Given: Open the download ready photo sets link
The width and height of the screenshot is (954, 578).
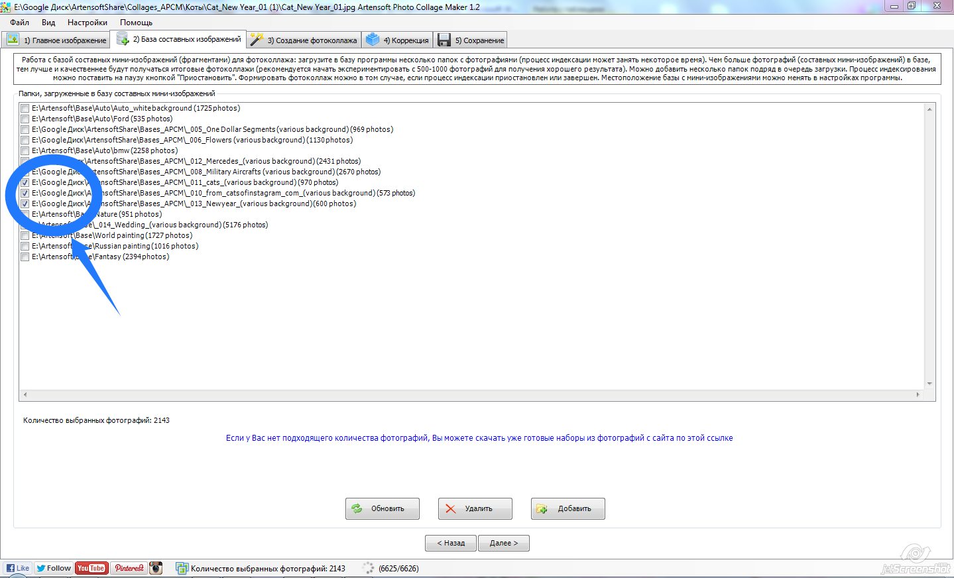Looking at the screenshot, I should 479,438.
